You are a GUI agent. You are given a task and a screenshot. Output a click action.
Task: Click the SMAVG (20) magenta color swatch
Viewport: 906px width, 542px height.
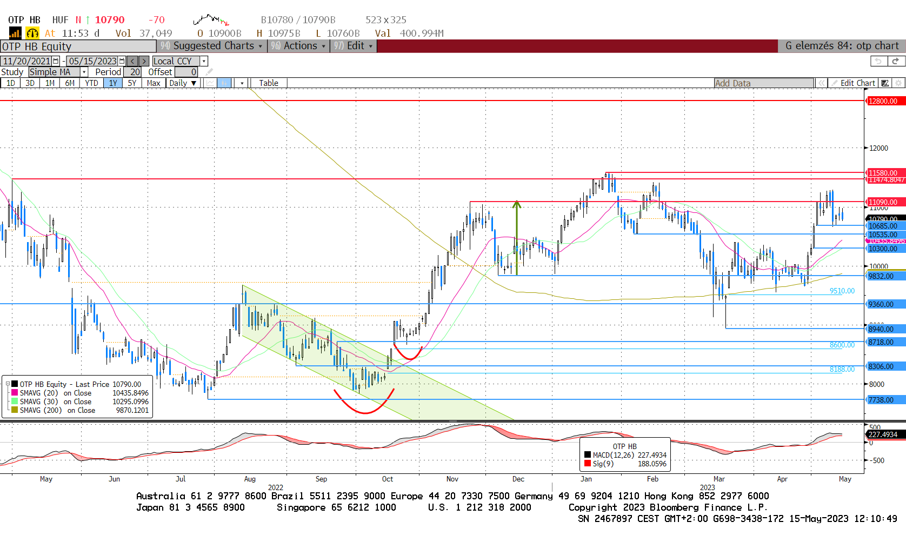(15, 393)
